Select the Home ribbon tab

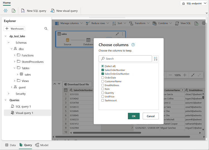point(7,3)
